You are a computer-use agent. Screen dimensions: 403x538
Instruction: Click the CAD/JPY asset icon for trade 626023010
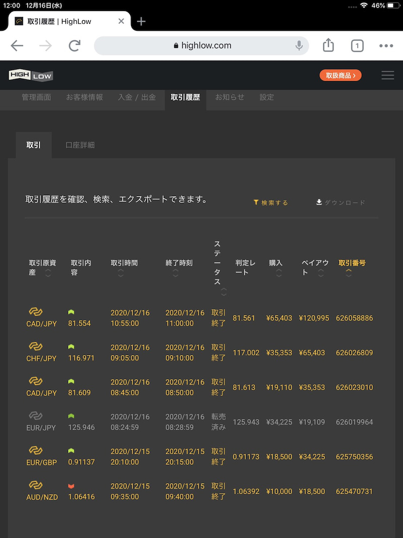click(x=36, y=381)
